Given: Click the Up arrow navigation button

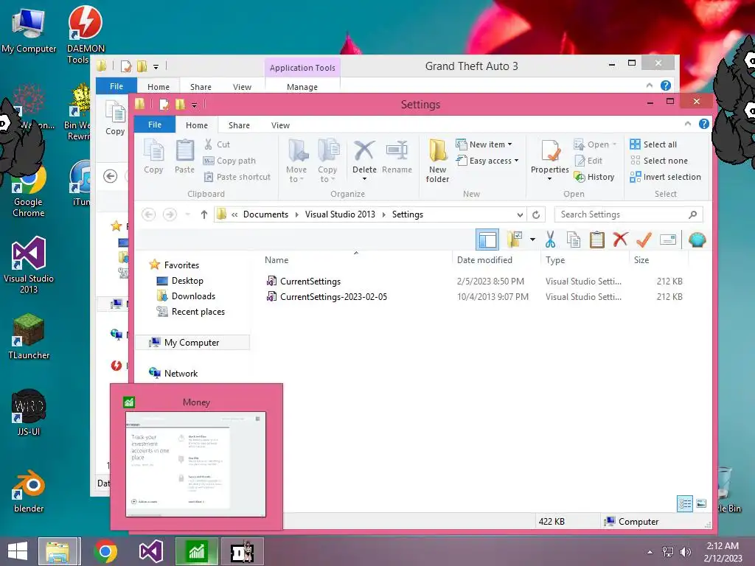Looking at the screenshot, I should [204, 214].
